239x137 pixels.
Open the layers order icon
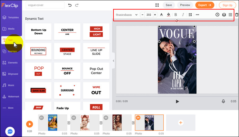[x=224, y=15]
